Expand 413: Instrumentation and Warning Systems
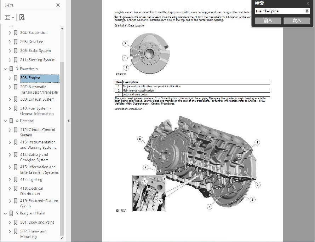 [10, 142]
